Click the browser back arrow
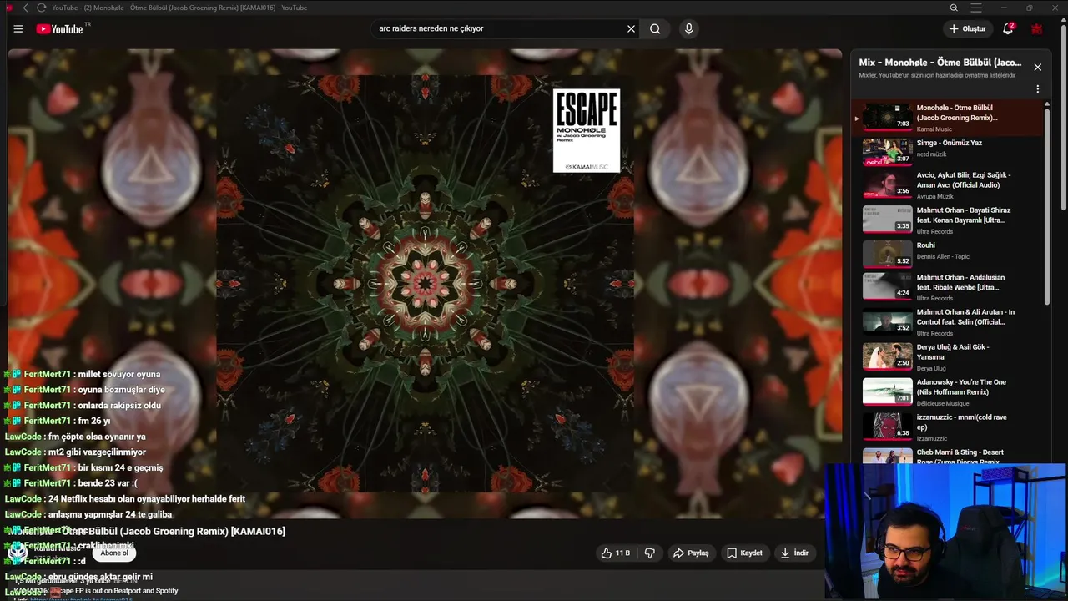 tap(25, 8)
